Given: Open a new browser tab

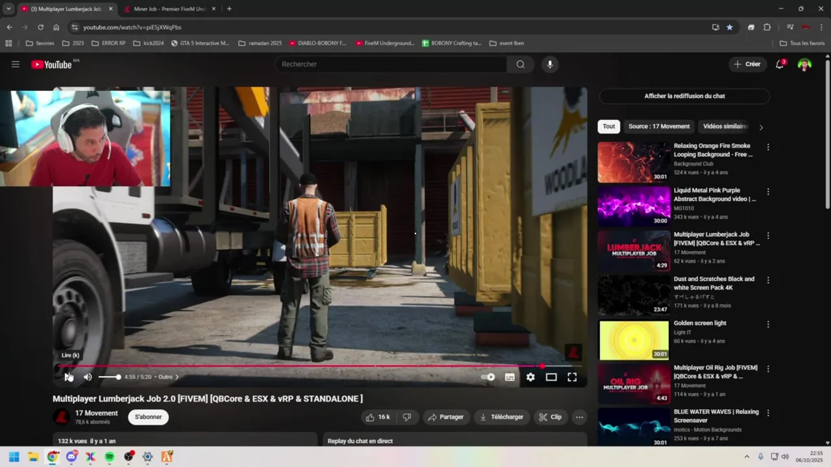Looking at the screenshot, I should (229, 9).
